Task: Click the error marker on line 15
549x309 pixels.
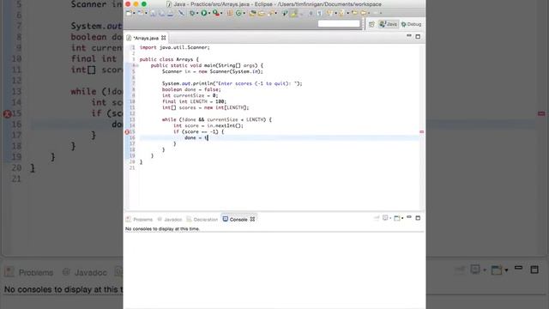Action: [x=127, y=131]
